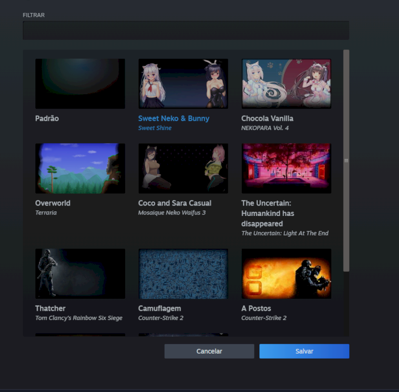This screenshot has height=392, width=399.
Task: Click 'Counter-Strike 2' under A Postos
Action: [x=264, y=318]
